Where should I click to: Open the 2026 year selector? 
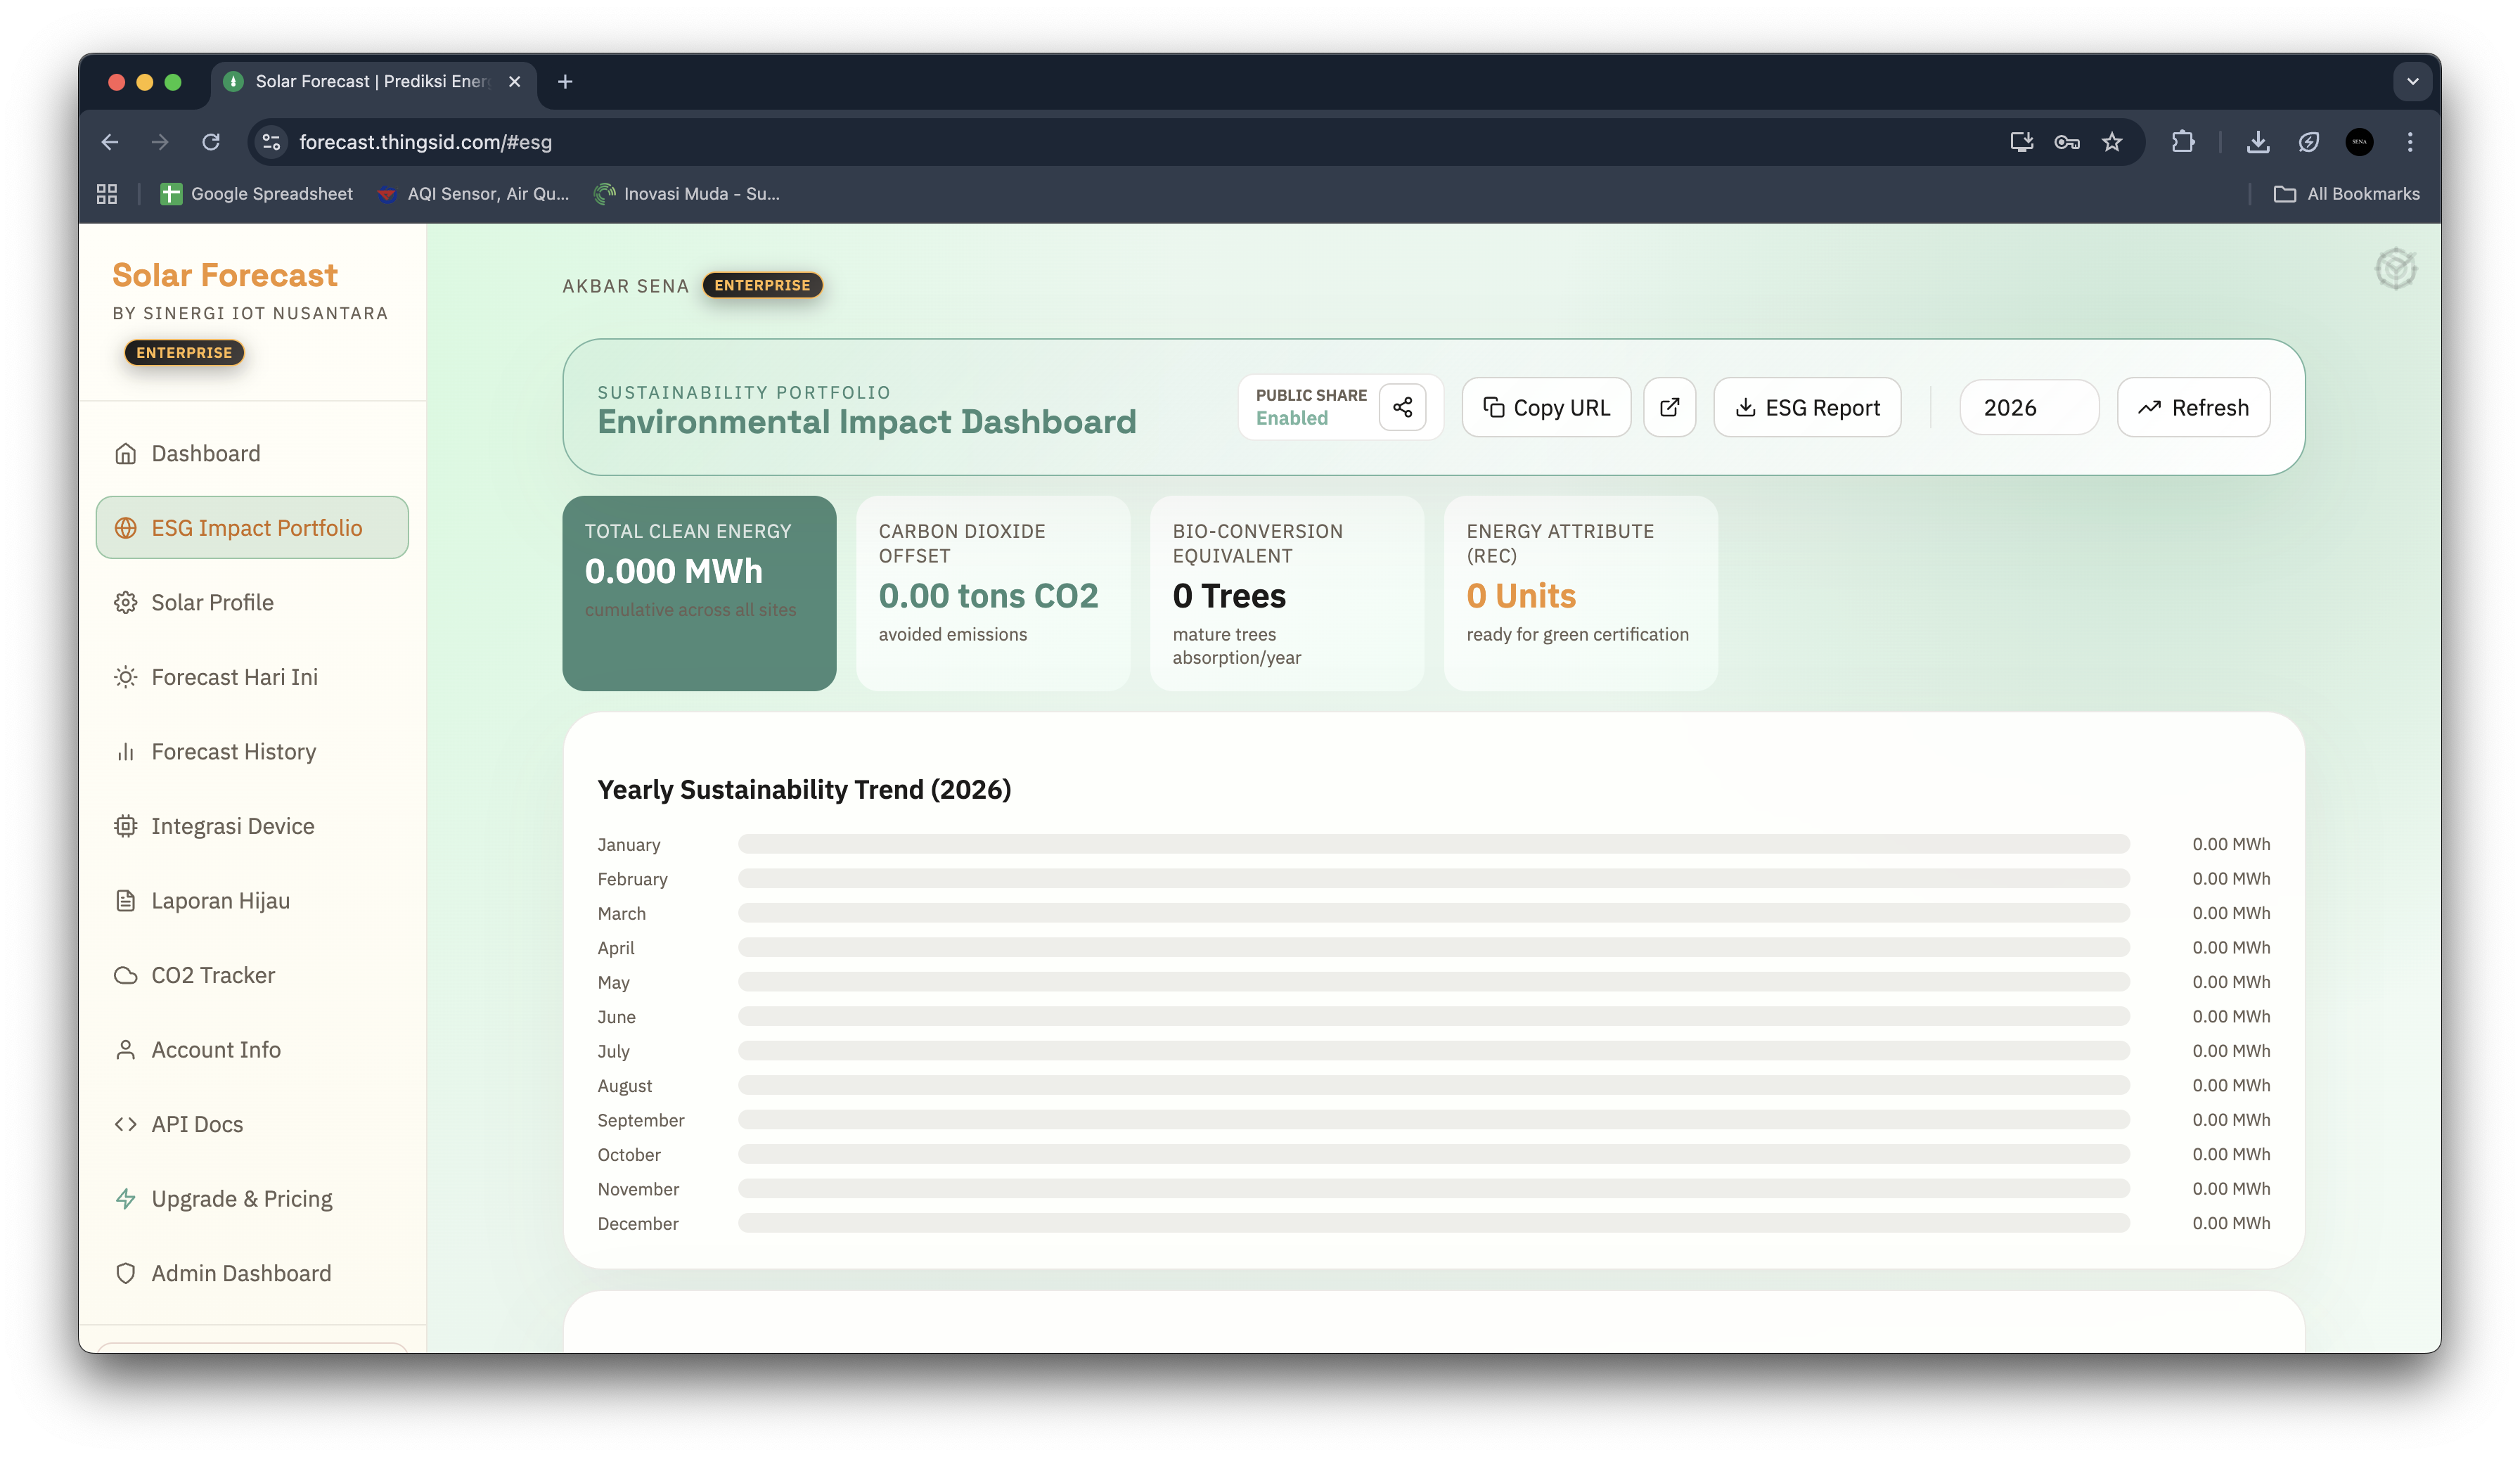[x=2028, y=407]
